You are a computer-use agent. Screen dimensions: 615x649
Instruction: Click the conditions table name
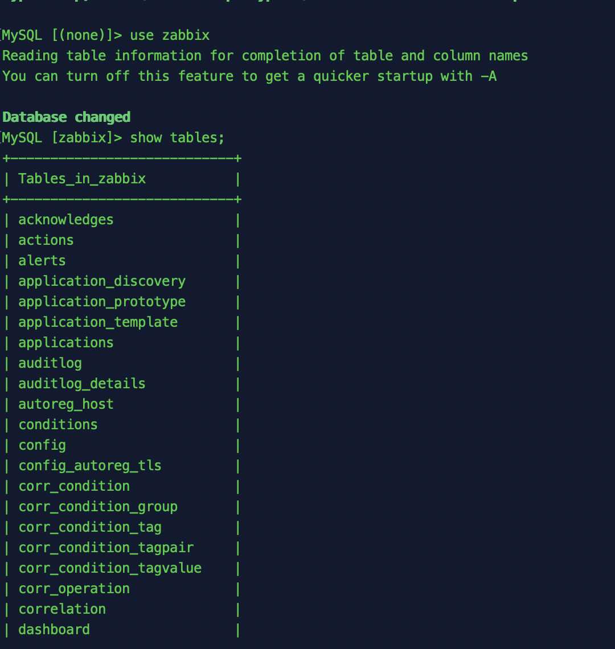pyautogui.click(x=58, y=425)
